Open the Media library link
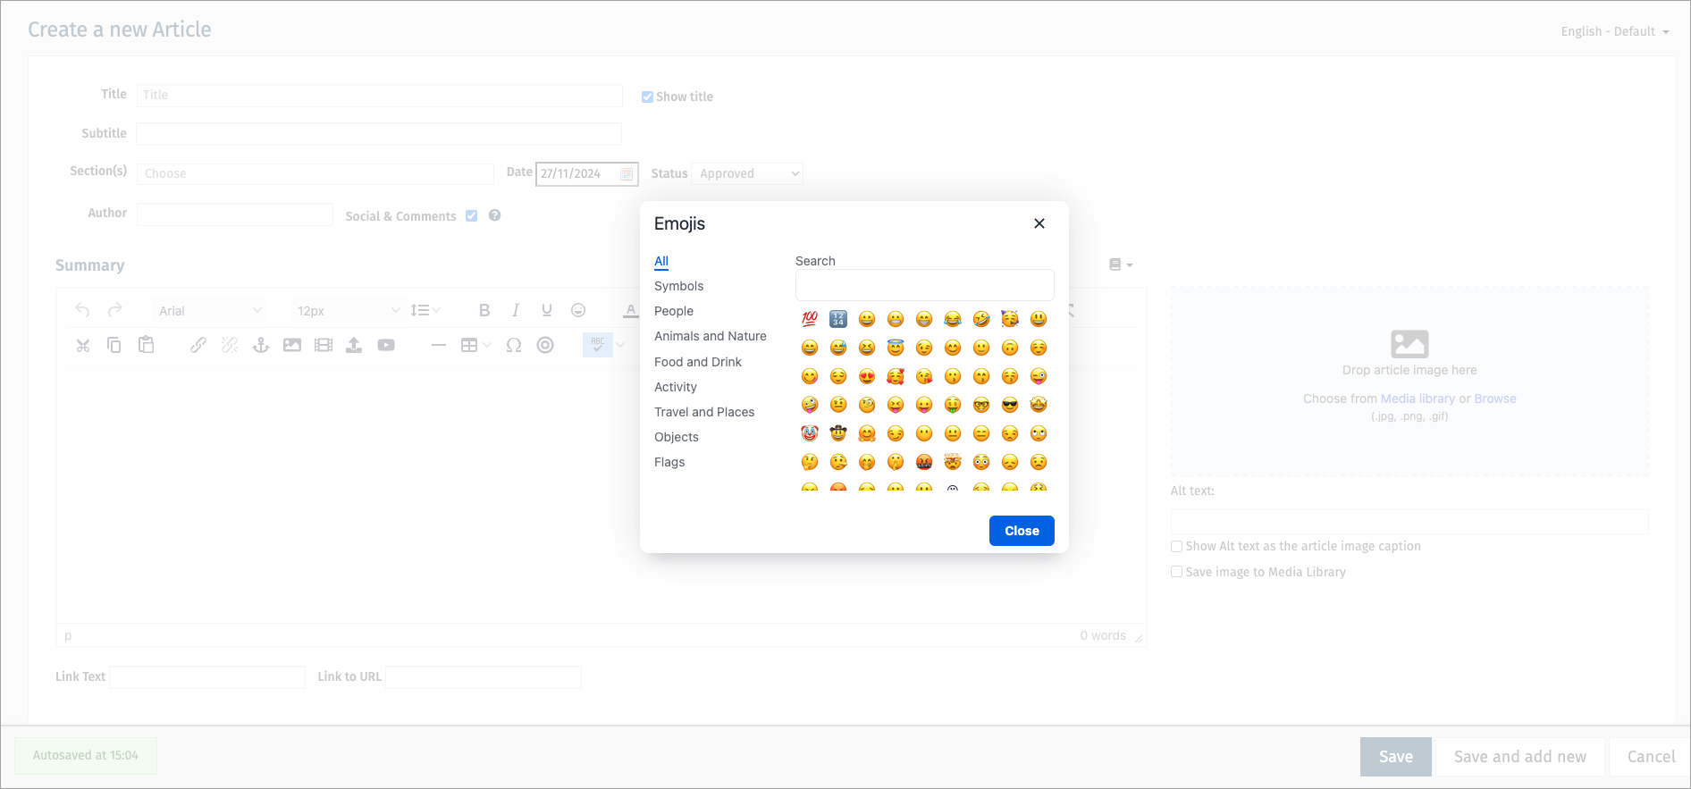This screenshot has width=1691, height=789. (1418, 399)
